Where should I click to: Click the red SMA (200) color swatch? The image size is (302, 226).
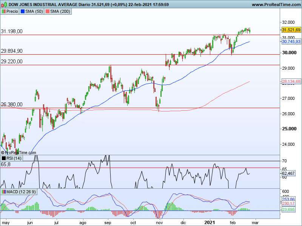click(x=48, y=12)
